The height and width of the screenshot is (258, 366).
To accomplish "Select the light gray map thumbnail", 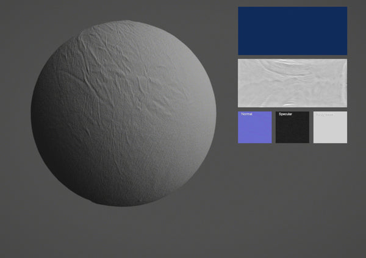I will [330, 127].
